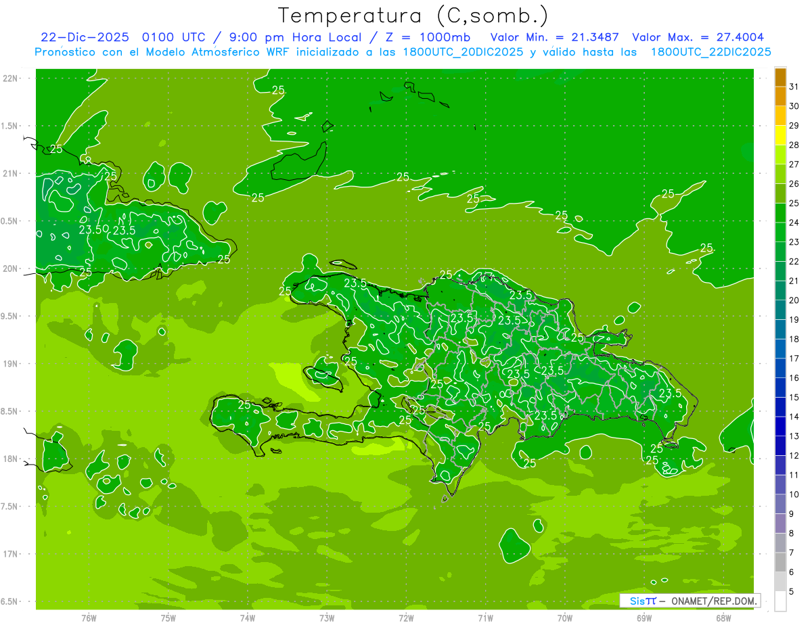Click the legend value "28"
The width and height of the screenshot is (812, 627).
[794, 145]
